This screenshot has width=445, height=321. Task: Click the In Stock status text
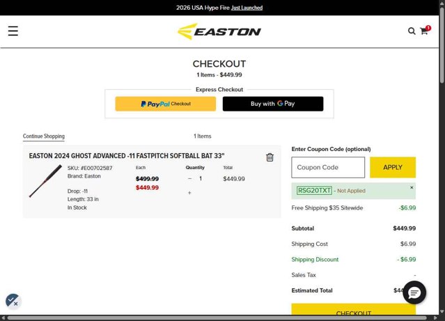[x=77, y=208]
